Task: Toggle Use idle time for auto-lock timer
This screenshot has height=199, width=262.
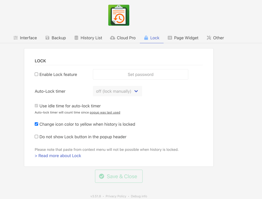Action: click(36, 106)
